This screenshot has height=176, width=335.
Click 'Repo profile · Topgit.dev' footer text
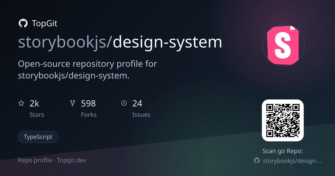52,160
